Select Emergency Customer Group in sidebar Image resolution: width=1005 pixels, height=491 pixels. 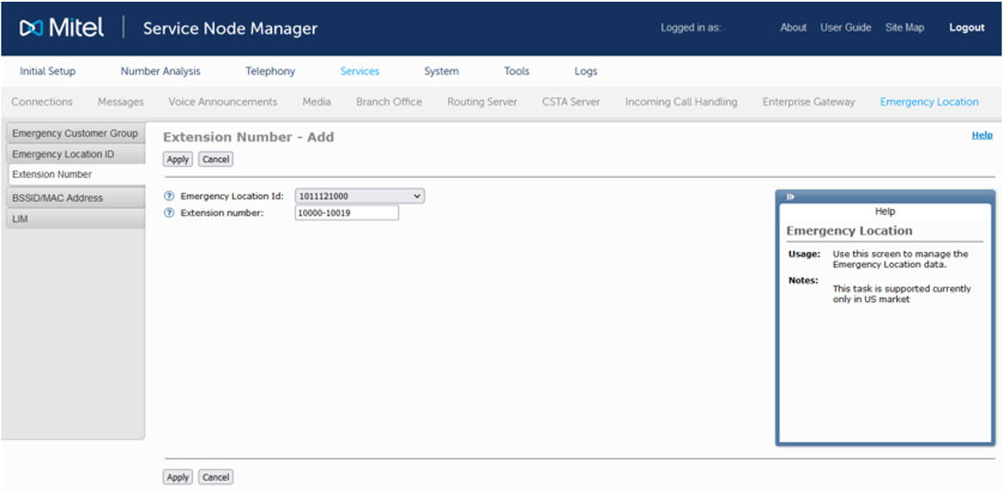[74, 134]
